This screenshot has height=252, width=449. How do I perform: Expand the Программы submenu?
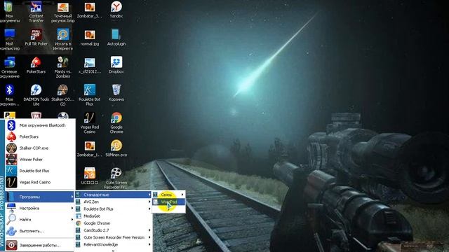(x=40, y=197)
